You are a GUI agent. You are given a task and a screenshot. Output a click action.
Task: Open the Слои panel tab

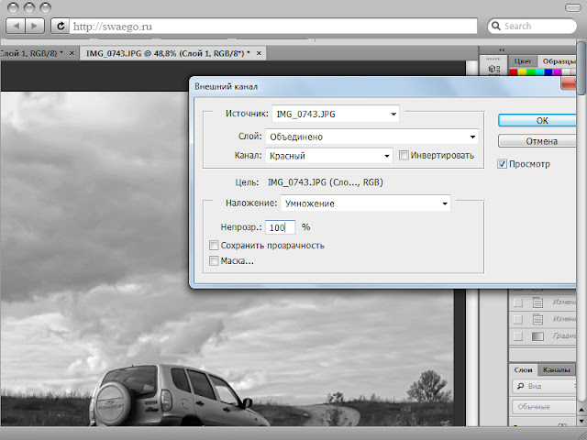[x=523, y=369]
